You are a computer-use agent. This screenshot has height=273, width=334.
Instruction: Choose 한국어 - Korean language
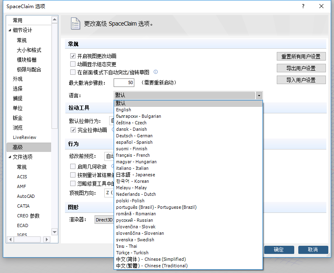coord(188,181)
